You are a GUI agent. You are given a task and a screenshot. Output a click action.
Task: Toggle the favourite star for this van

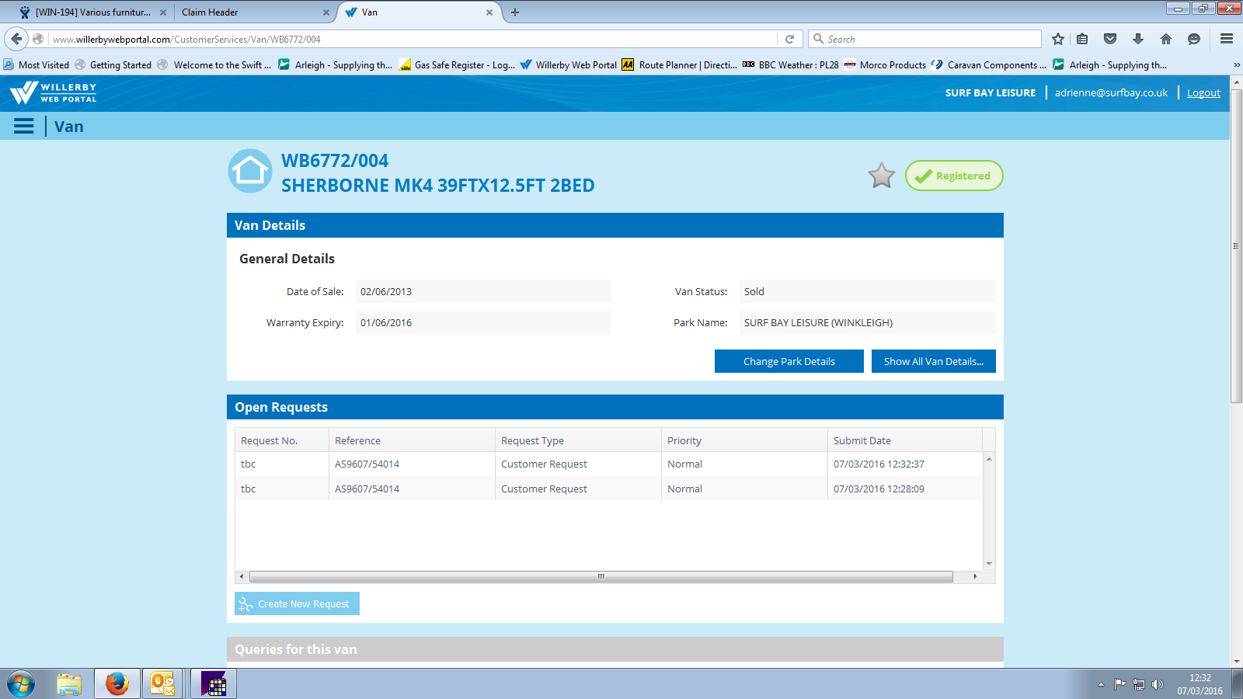882,176
